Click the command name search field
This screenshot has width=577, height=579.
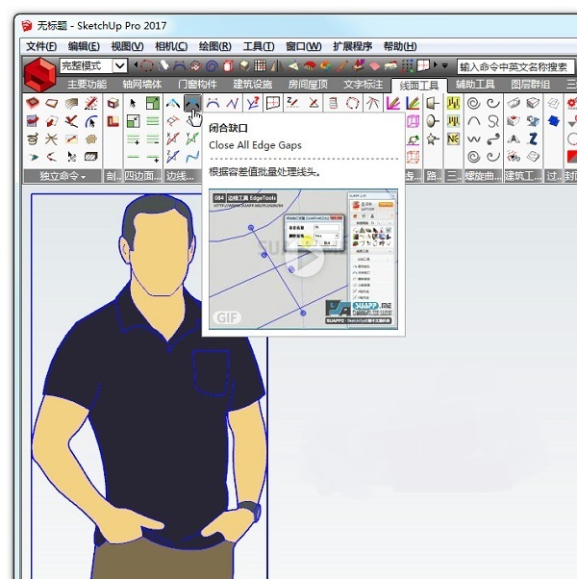click(x=512, y=67)
